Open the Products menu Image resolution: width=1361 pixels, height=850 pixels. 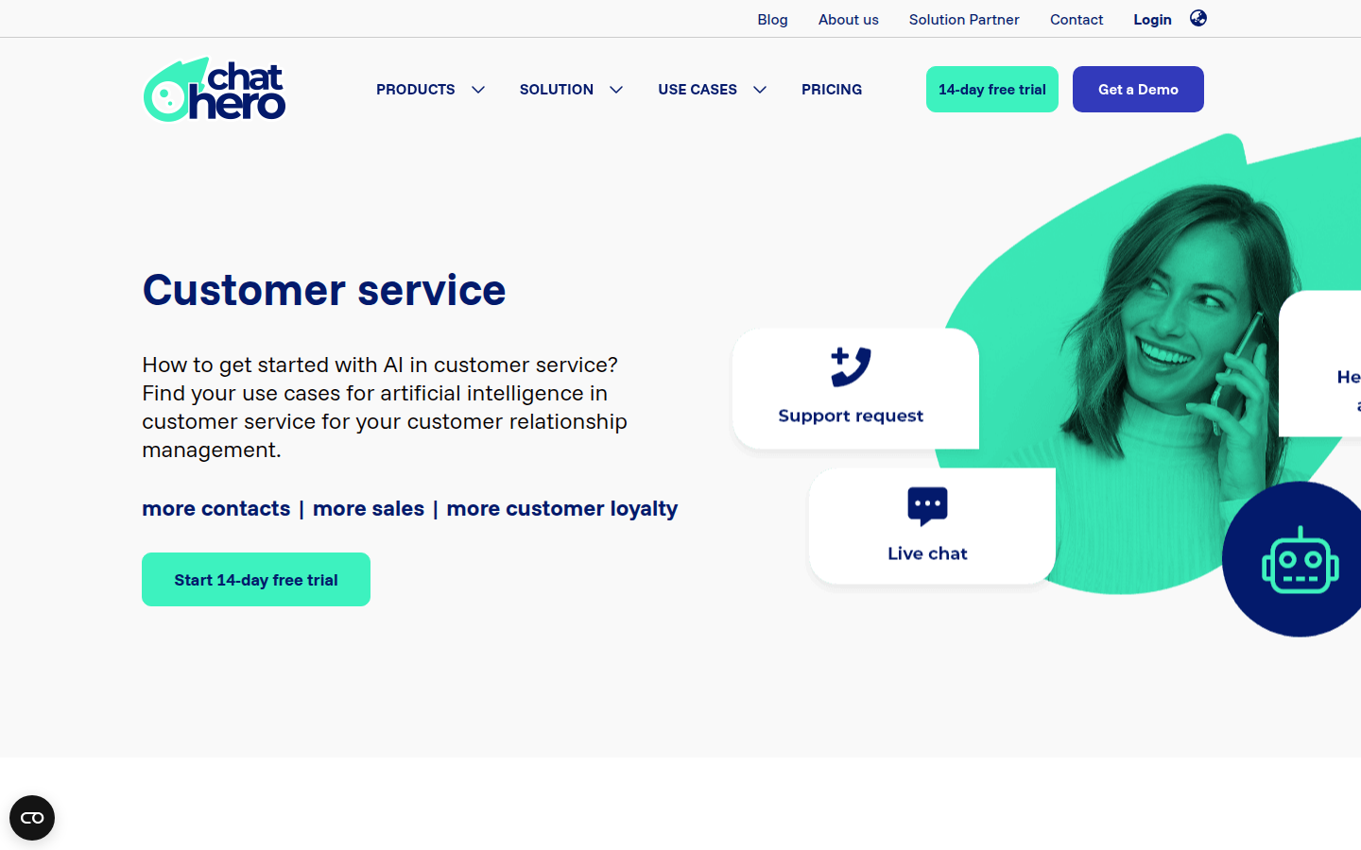(x=416, y=90)
